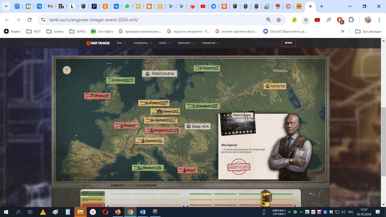Bookmark this page with the star

(x=279, y=20)
